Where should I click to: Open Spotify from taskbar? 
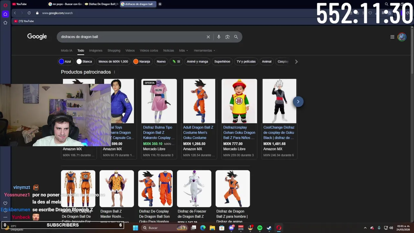(x=260, y=228)
